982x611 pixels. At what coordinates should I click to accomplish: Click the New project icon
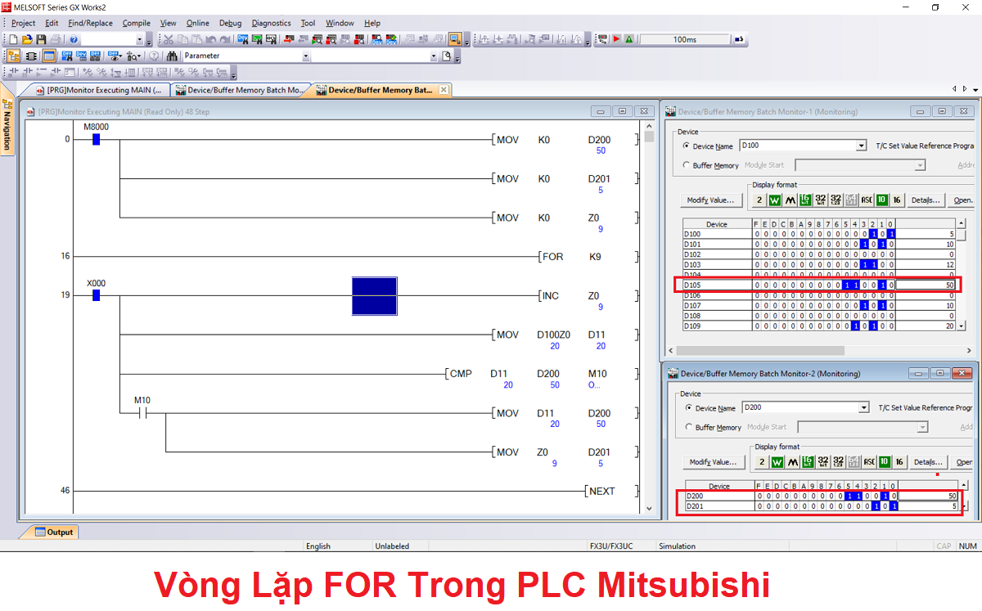(x=13, y=39)
